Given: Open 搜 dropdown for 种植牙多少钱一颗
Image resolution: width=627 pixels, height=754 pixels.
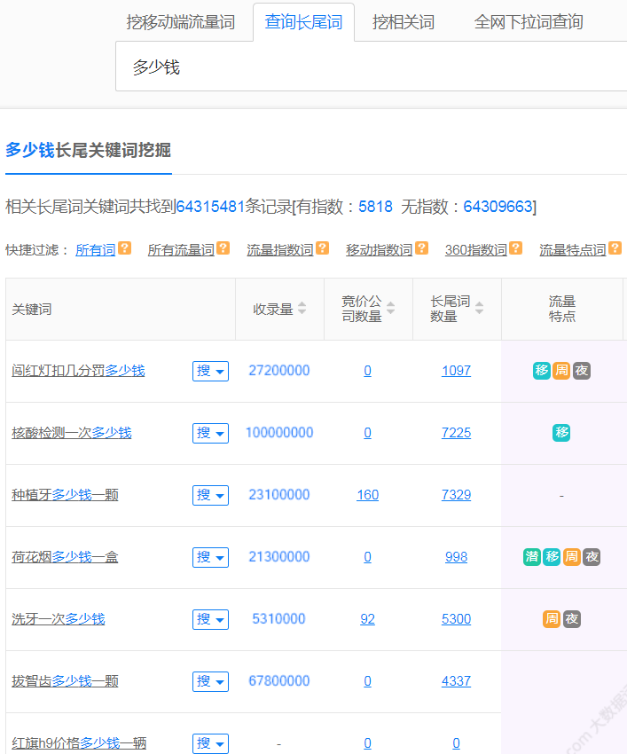Looking at the screenshot, I should [210, 495].
